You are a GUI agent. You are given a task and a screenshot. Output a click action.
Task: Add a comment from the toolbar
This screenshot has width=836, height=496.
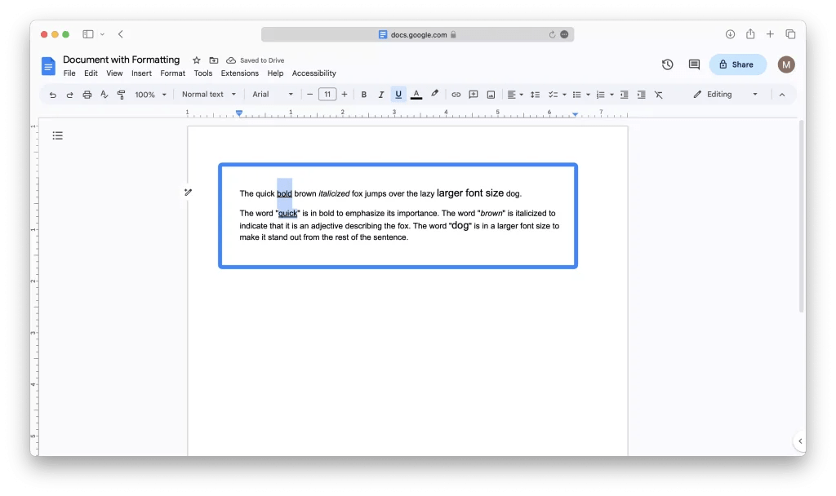473,94
